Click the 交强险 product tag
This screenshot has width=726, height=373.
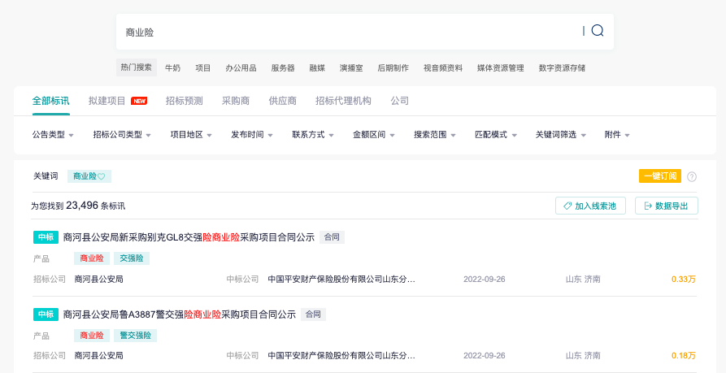[132, 258]
